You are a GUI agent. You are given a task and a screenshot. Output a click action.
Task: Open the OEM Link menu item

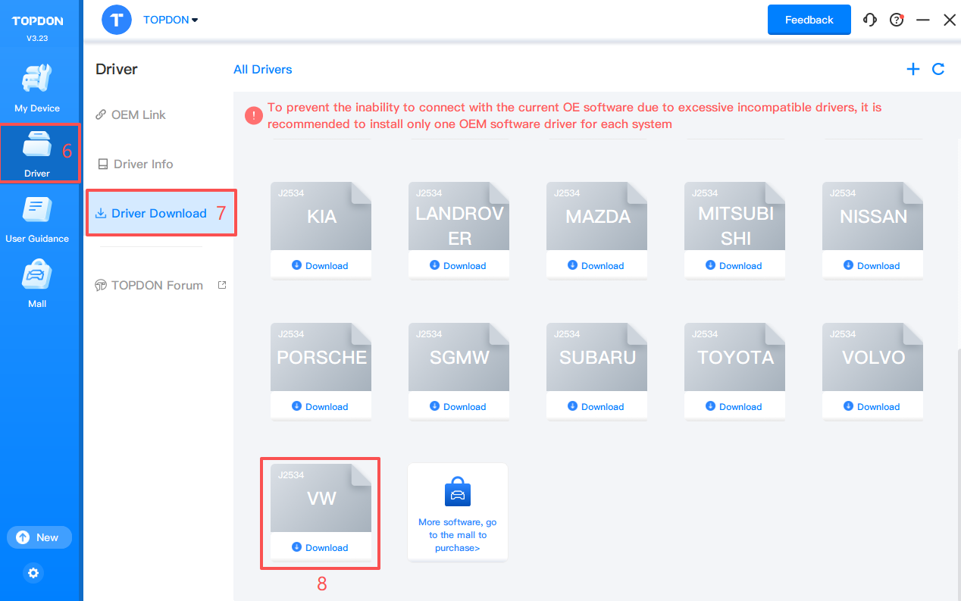click(x=138, y=115)
